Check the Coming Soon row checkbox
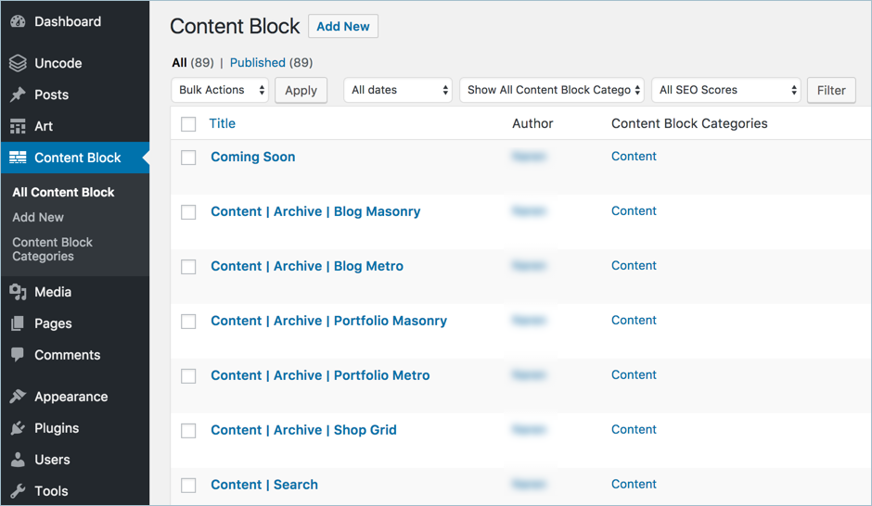This screenshot has width=872, height=506. coord(189,158)
